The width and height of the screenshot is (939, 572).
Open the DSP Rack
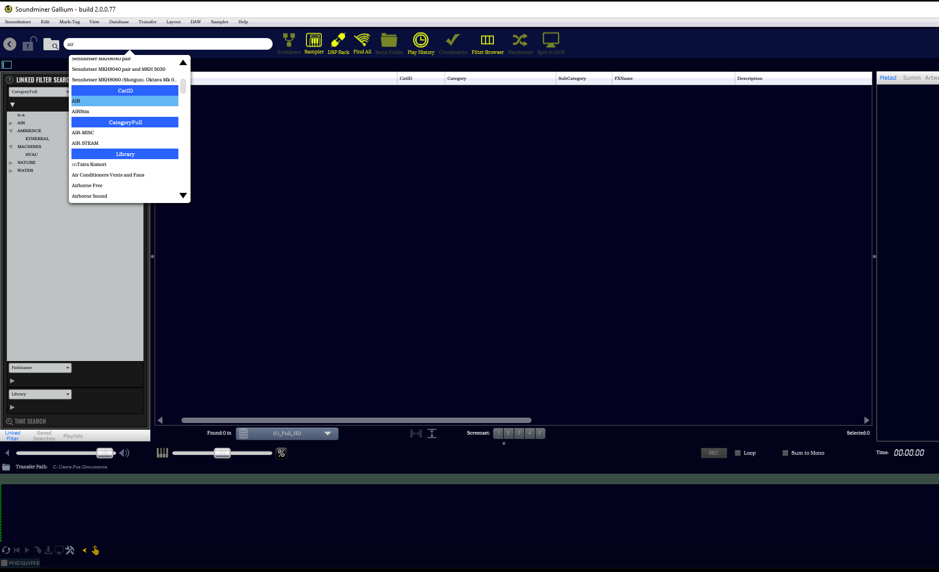coord(338,41)
